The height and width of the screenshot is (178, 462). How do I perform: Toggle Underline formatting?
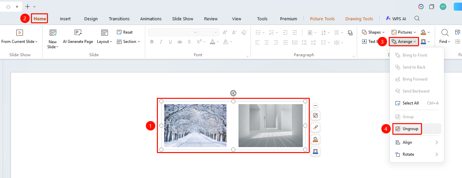171,42
